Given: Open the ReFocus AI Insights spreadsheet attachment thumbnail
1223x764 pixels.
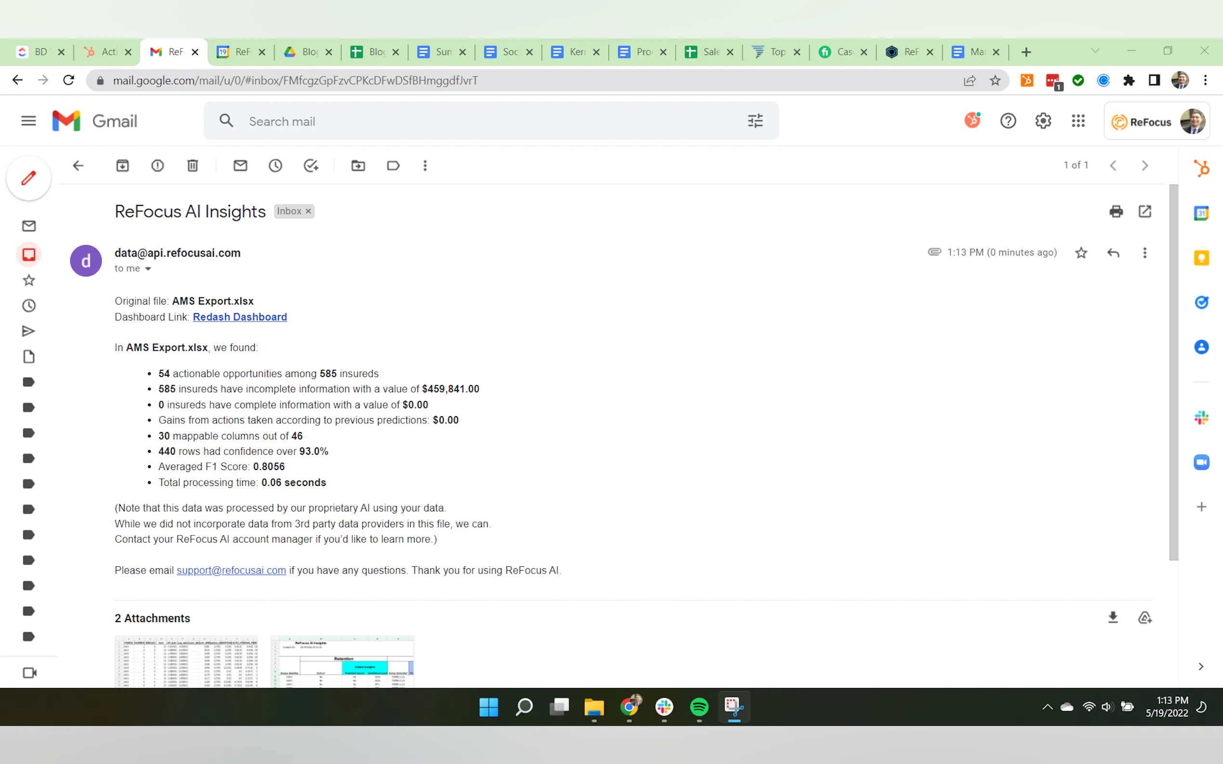Looking at the screenshot, I should point(342,661).
